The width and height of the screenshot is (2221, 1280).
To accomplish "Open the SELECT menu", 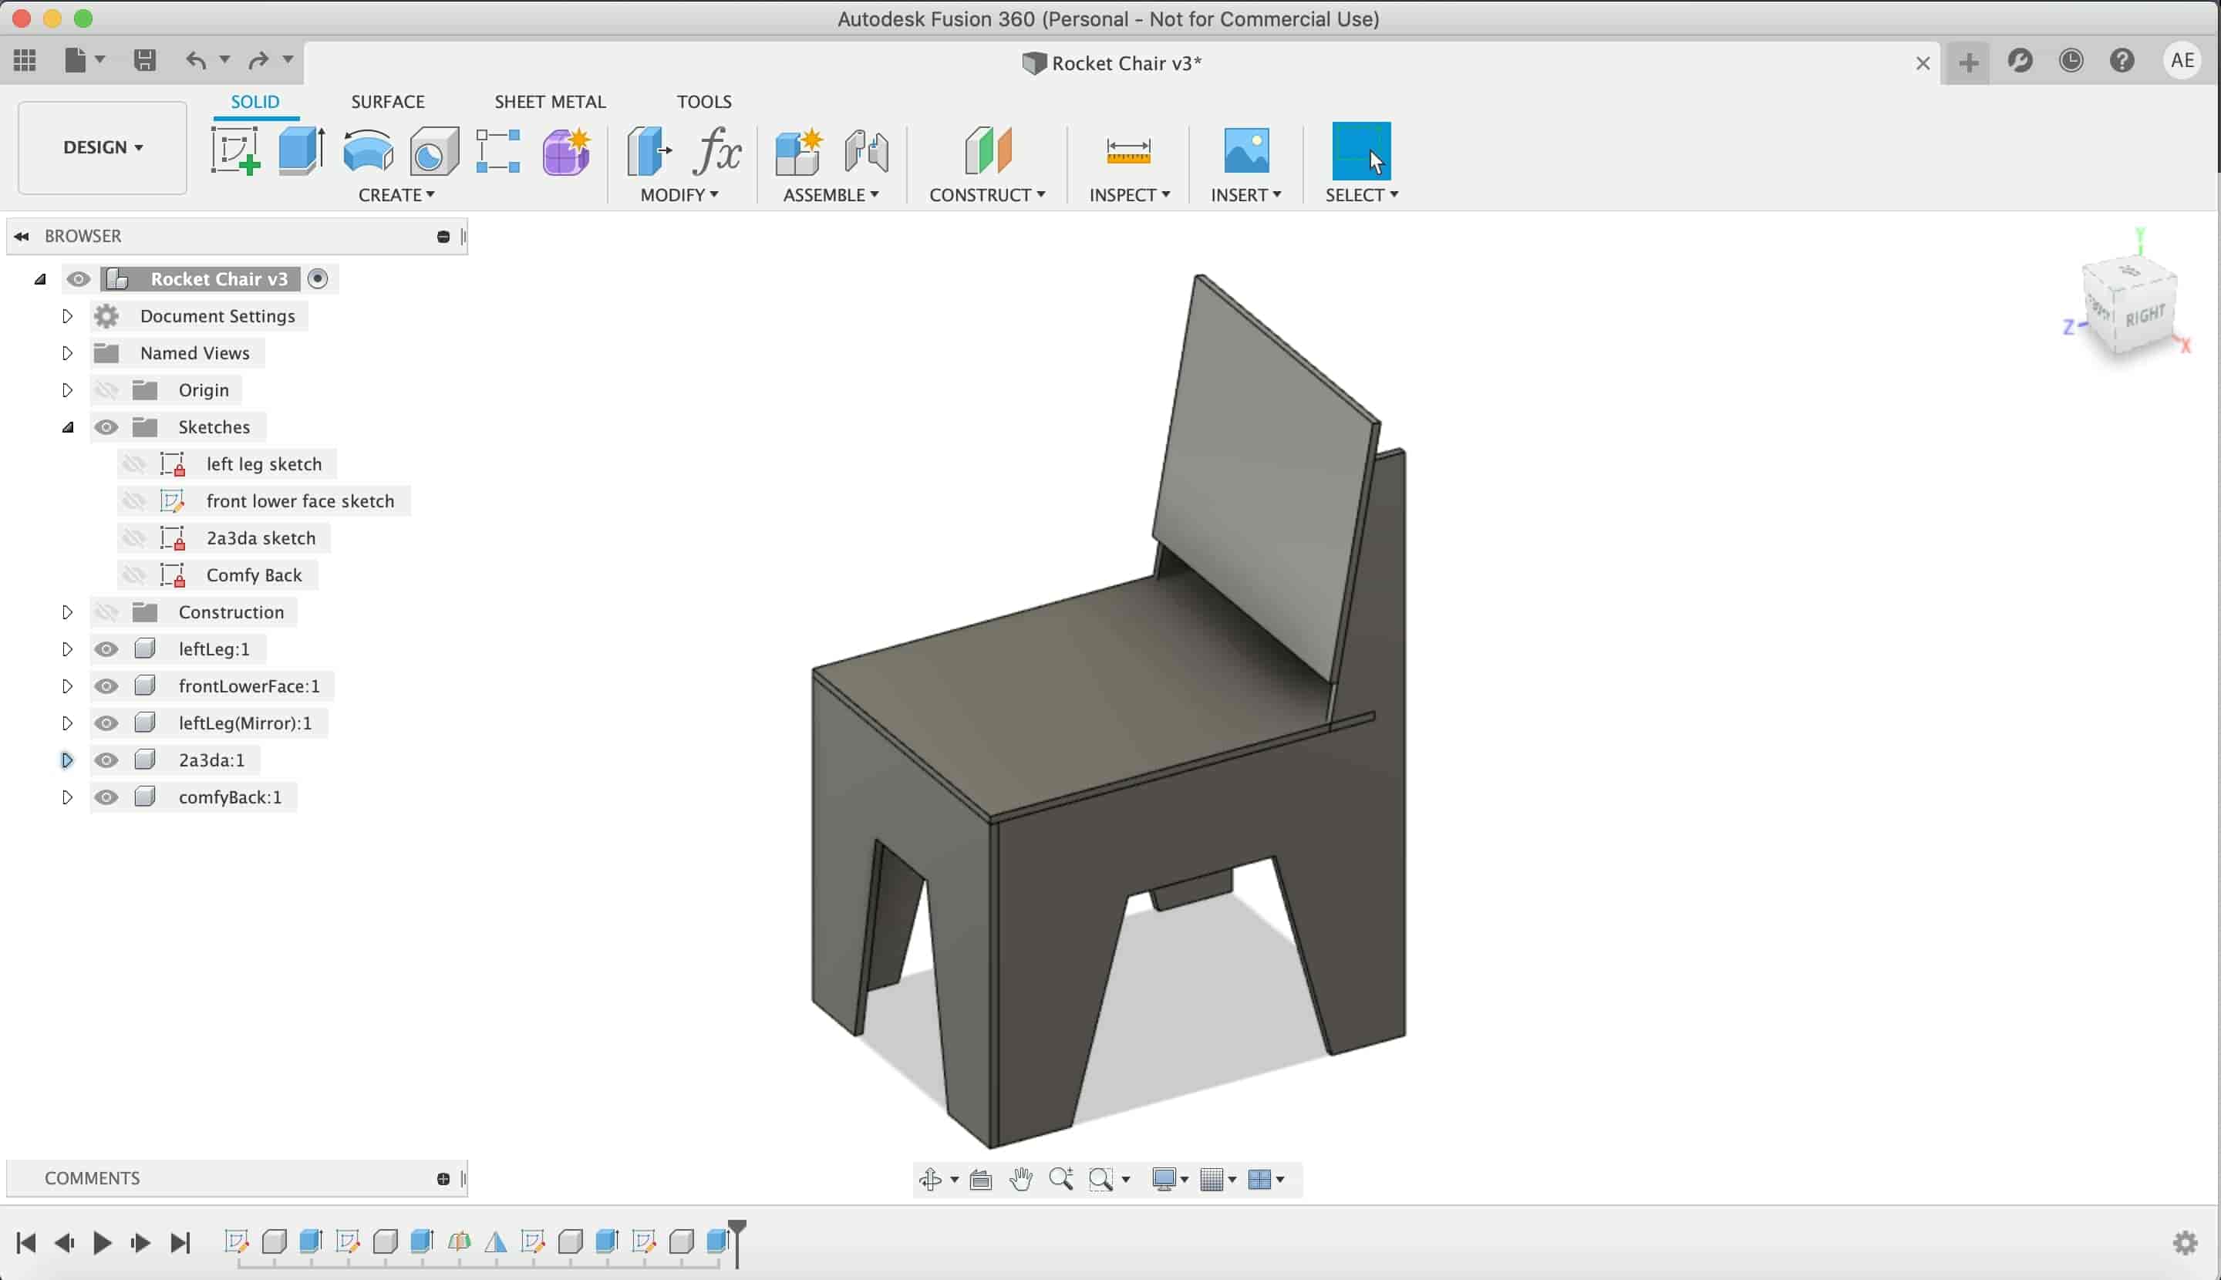I will point(1362,195).
